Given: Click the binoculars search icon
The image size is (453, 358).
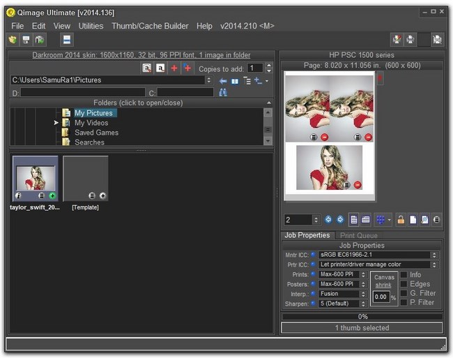Looking at the screenshot, I should (223, 92).
